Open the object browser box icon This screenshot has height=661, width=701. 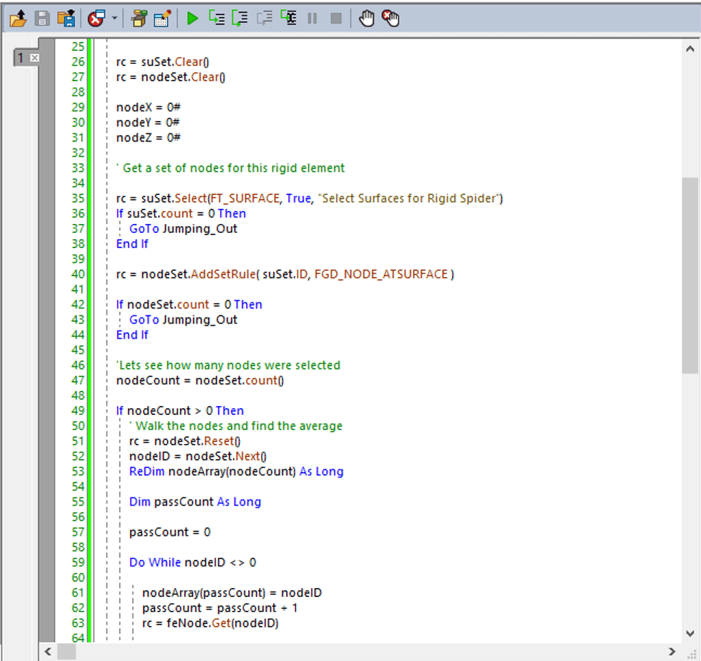point(139,19)
